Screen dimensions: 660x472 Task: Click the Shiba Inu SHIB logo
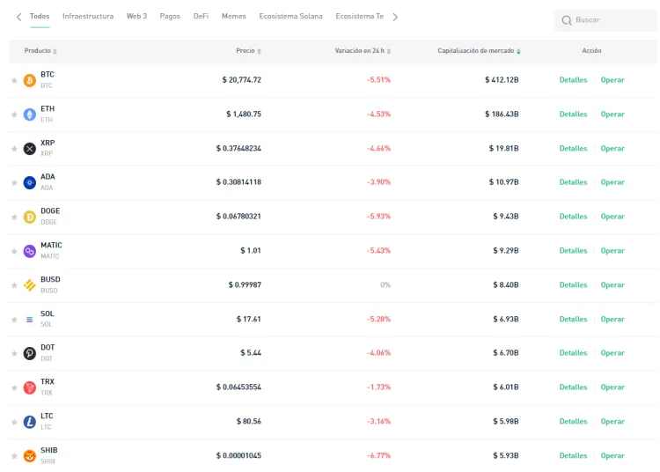coord(29,456)
